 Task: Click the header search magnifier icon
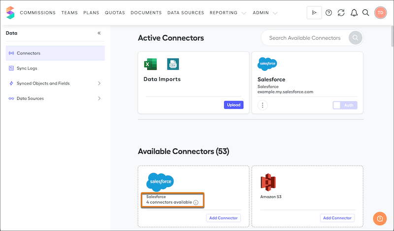point(365,13)
